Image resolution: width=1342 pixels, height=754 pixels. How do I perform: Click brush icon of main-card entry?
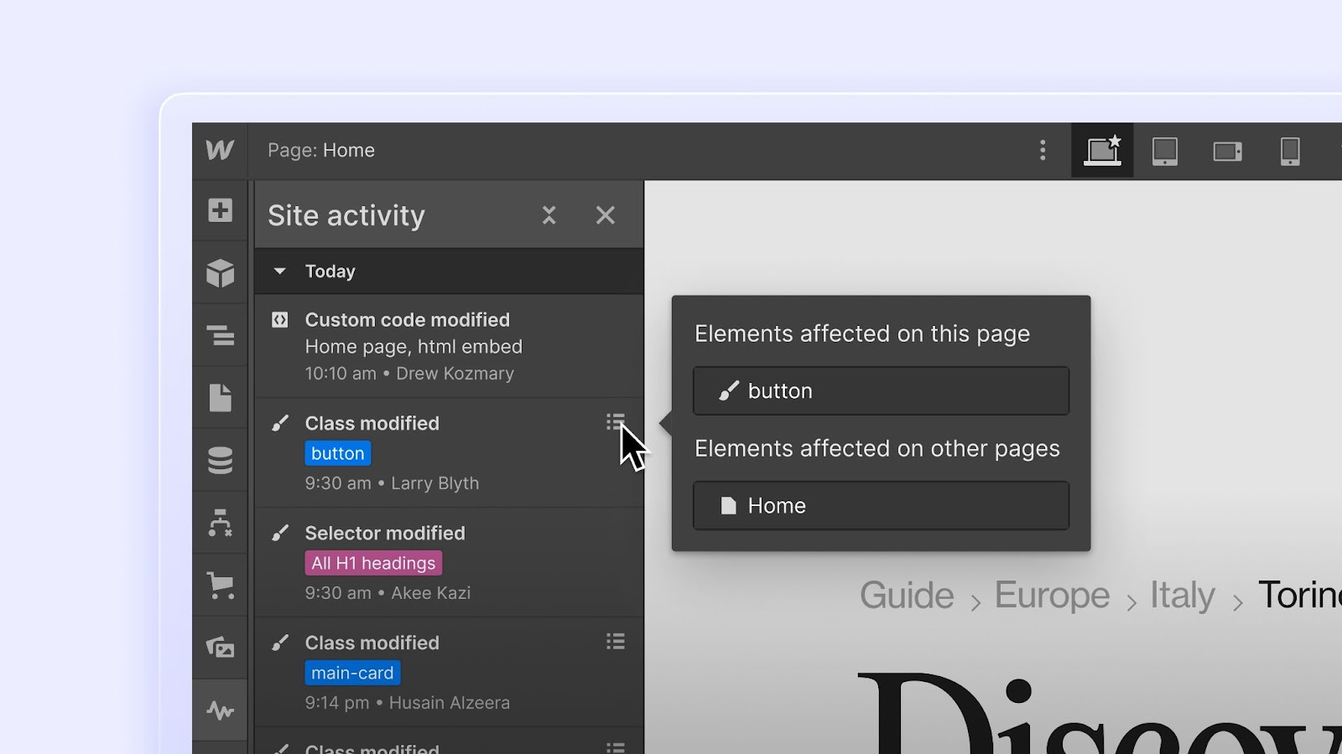click(280, 643)
